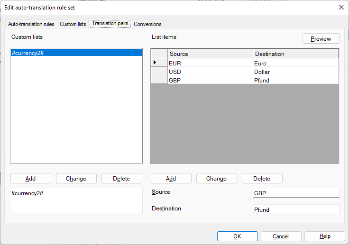Screen dimensions: 349x245
Task: Delete the selected list item
Action: click(x=262, y=179)
